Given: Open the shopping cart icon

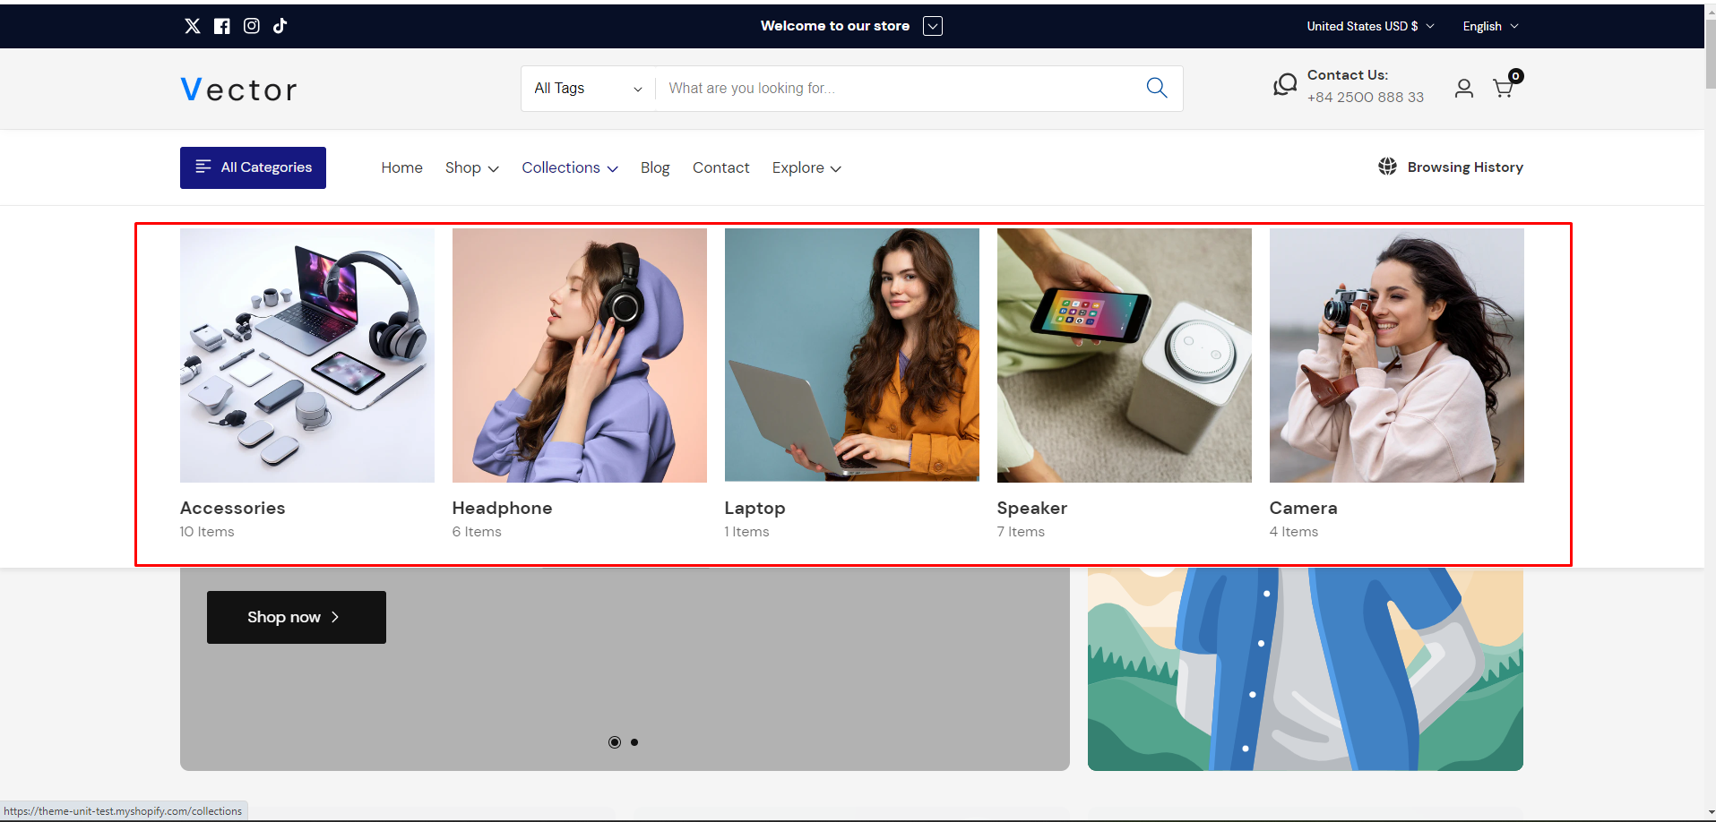Looking at the screenshot, I should 1503,88.
